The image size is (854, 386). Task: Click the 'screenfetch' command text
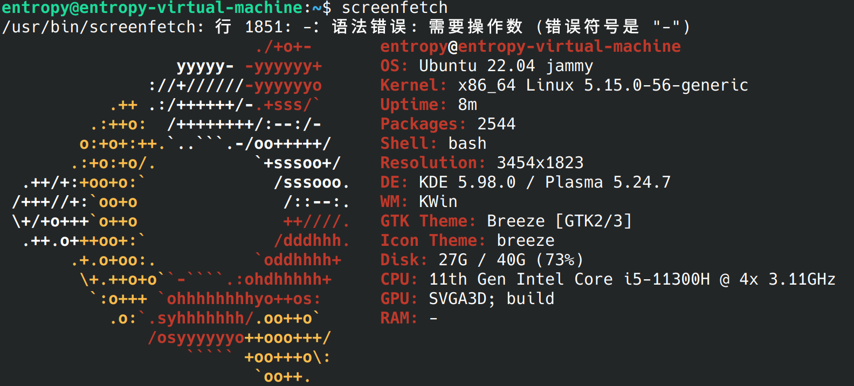(395, 8)
